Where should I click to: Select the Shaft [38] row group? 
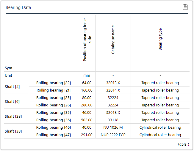click(x=13, y=131)
